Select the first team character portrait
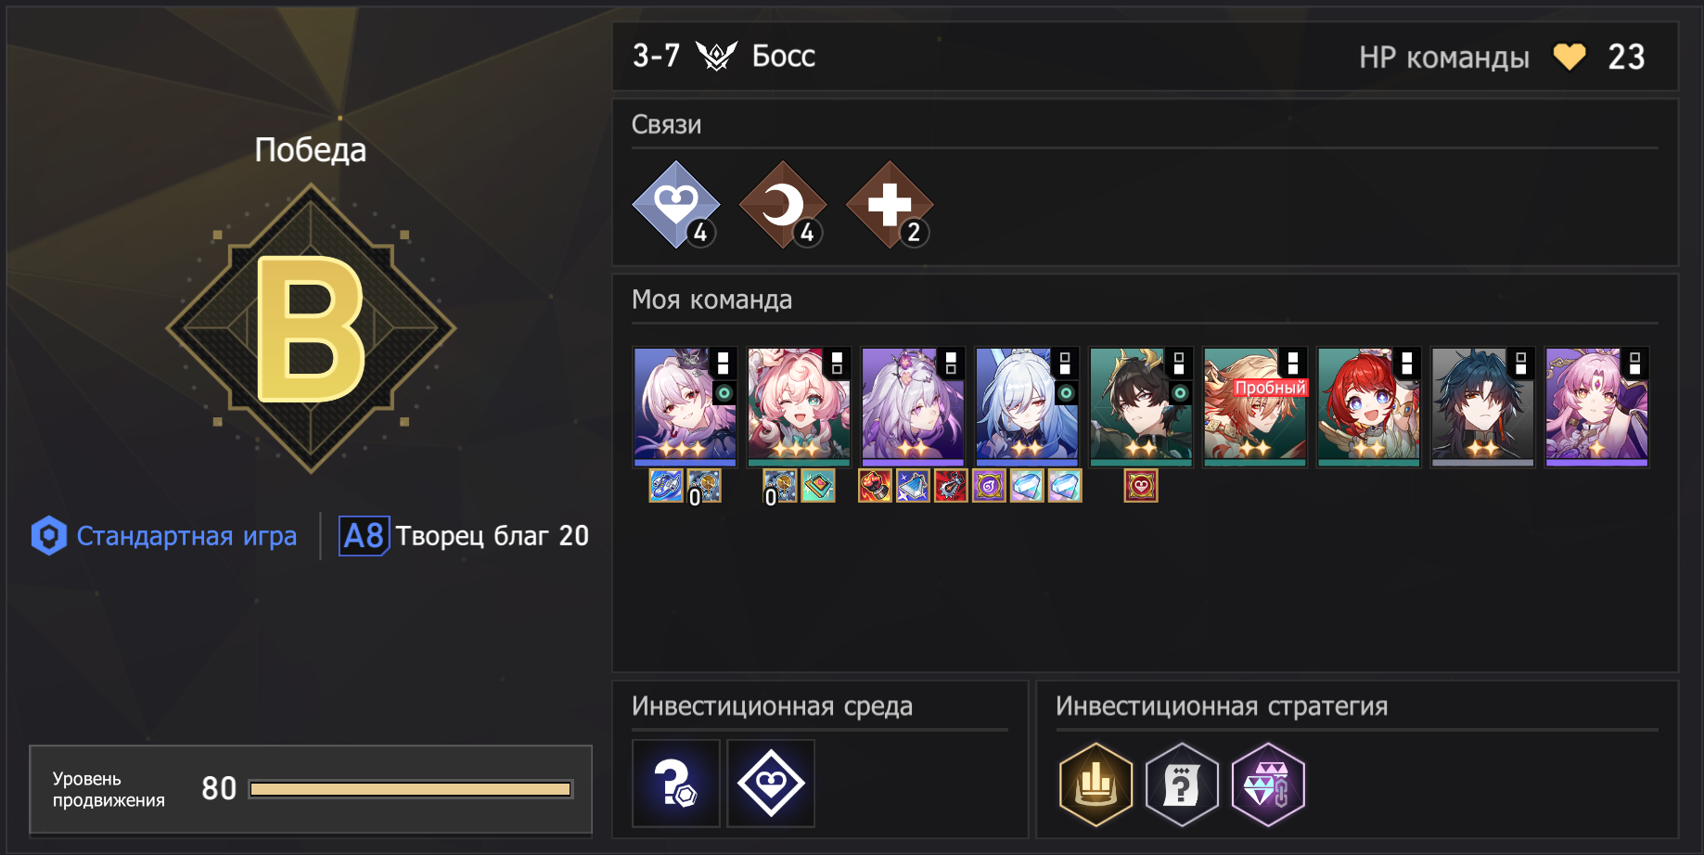This screenshot has width=1704, height=855. tap(685, 406)
